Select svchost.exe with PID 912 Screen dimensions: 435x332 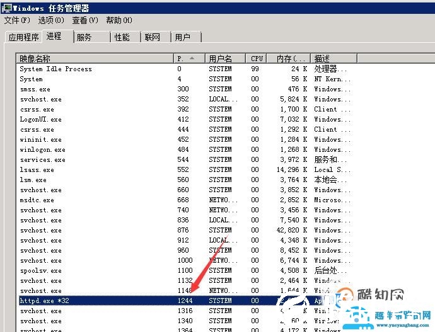[x=186, y=240]
